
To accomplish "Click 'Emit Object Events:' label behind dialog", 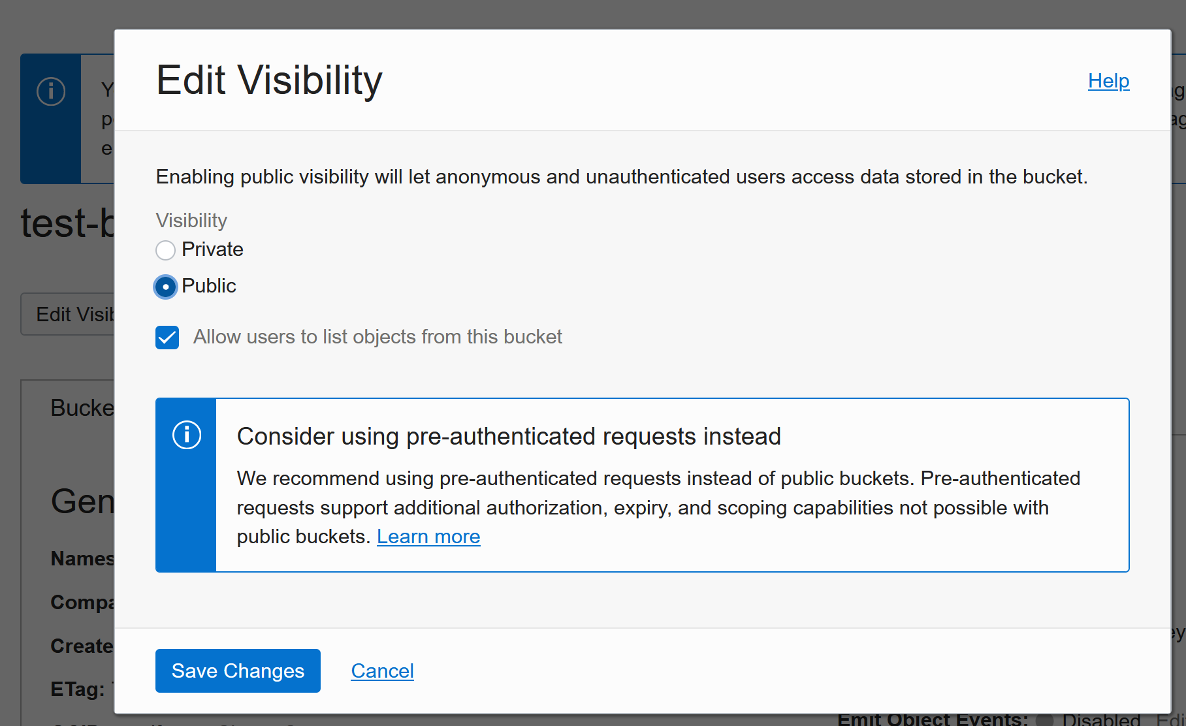I will (933, 719).
